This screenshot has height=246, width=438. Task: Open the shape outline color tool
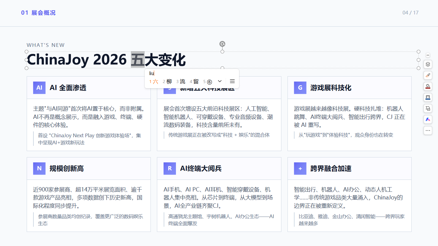(428, 97)
